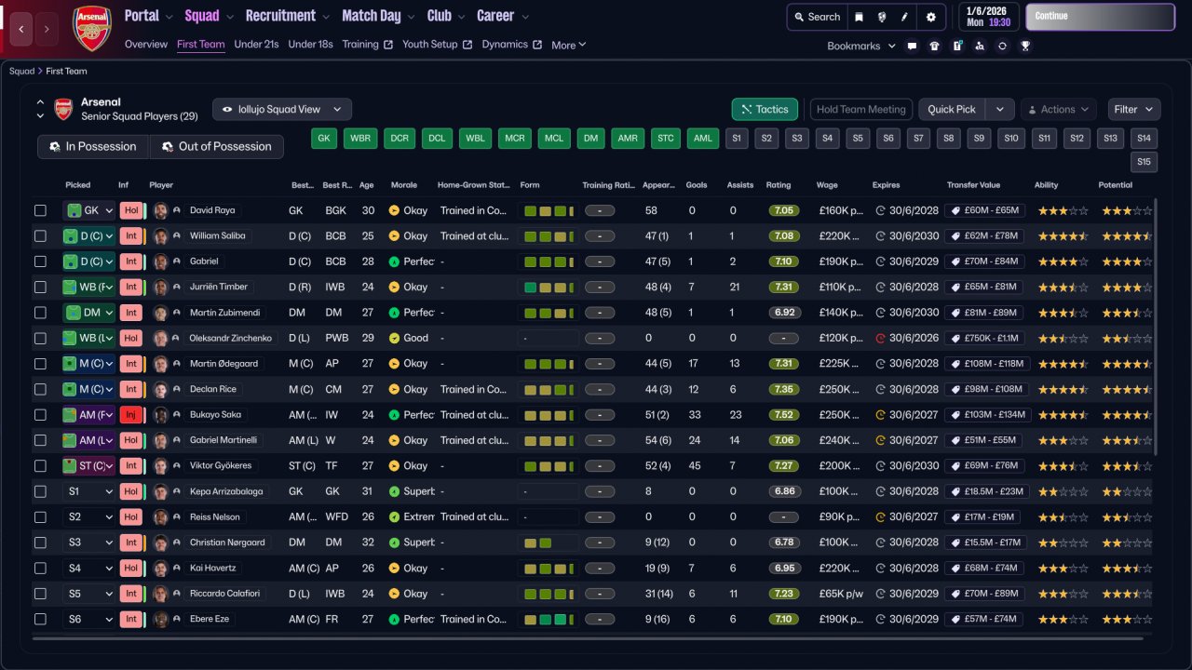Open the Actions dropdown

(x=1058, y=110)
